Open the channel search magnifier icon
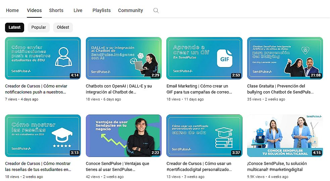This screenshot has height=181, width=330. [x=156, y=10]
